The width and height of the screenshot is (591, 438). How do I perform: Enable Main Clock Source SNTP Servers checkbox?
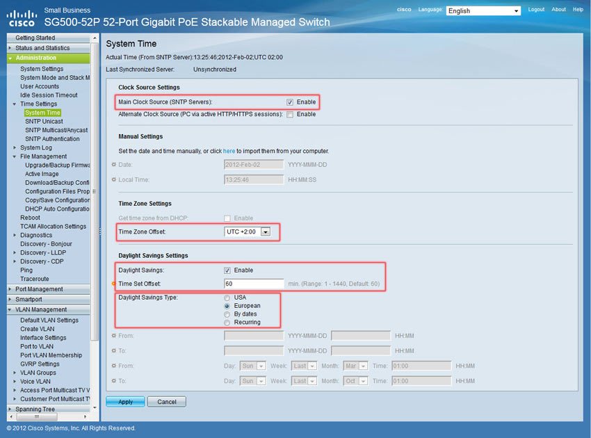pos(290,102)
